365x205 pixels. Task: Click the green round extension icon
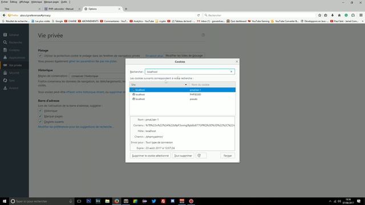click(x=346, y=15)
